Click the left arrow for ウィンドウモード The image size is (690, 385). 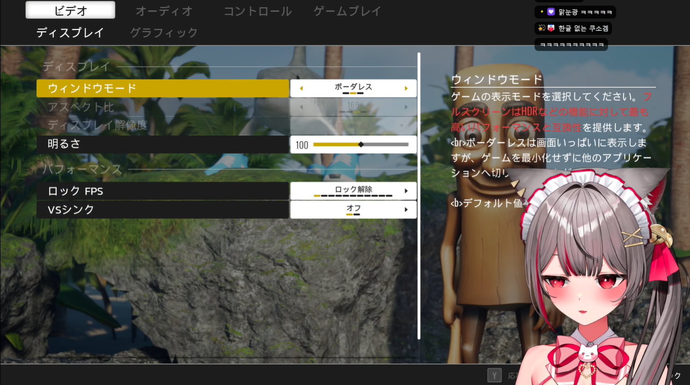pyautogui.click(x=301, y=88)
